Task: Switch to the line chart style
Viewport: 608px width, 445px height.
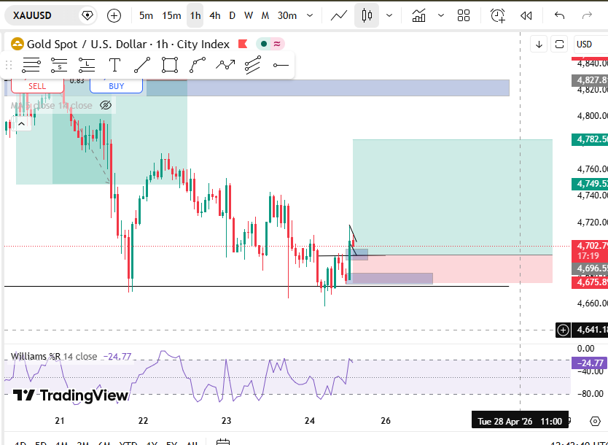Action: coord(338,15)
